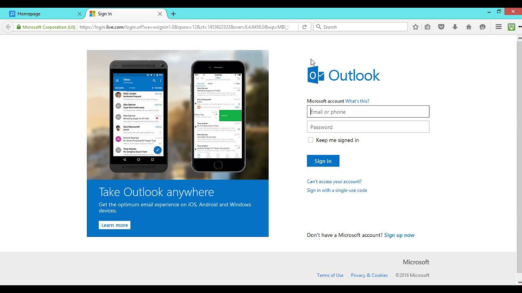Click the Microsoft Corporation (US) identity label
Screen dimensions: 522x293
49,27
